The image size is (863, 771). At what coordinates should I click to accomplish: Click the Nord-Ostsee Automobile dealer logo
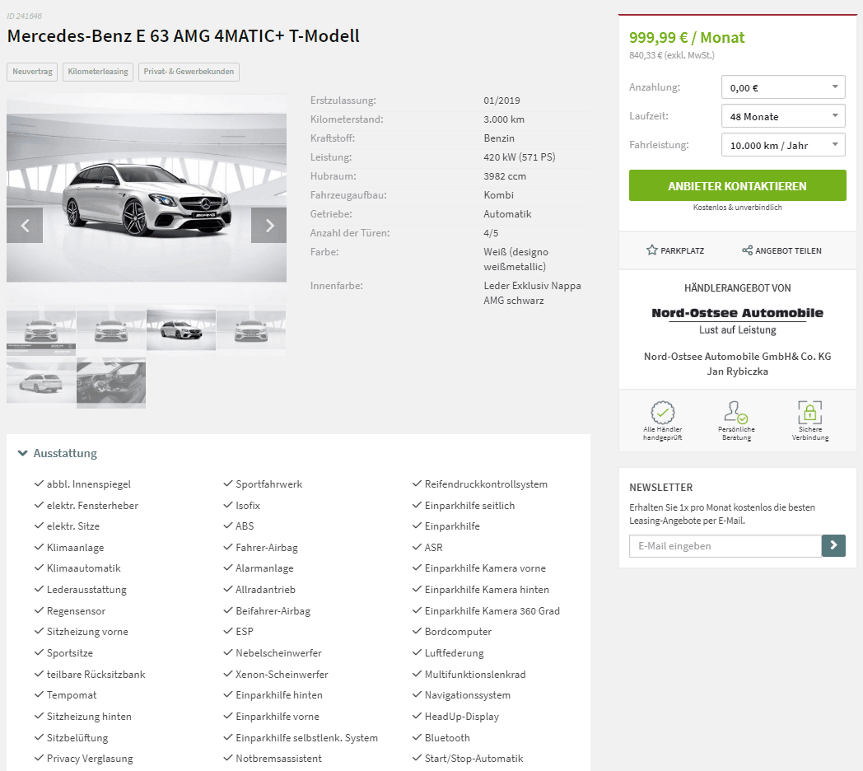(x=738, y=320)
